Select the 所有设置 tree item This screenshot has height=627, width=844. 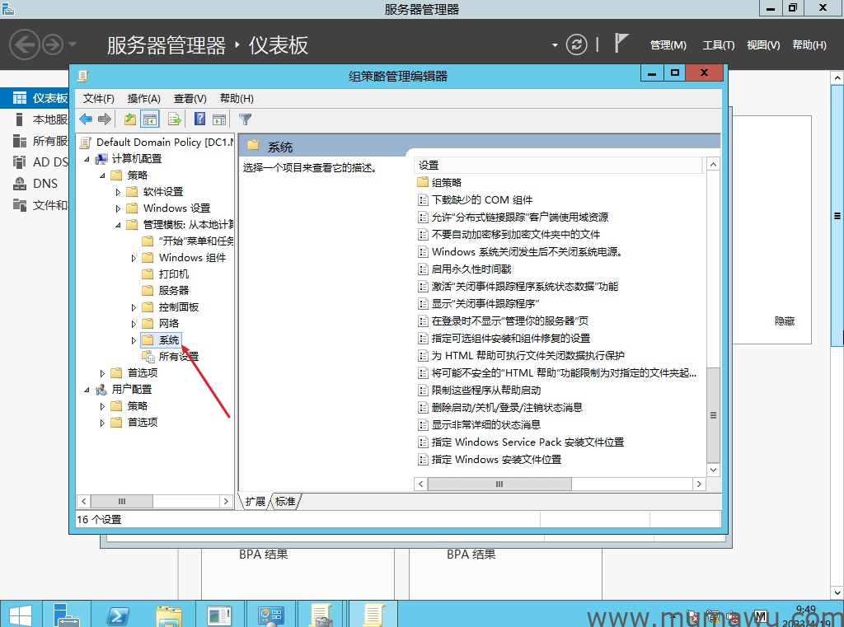(x=178, y=357)
